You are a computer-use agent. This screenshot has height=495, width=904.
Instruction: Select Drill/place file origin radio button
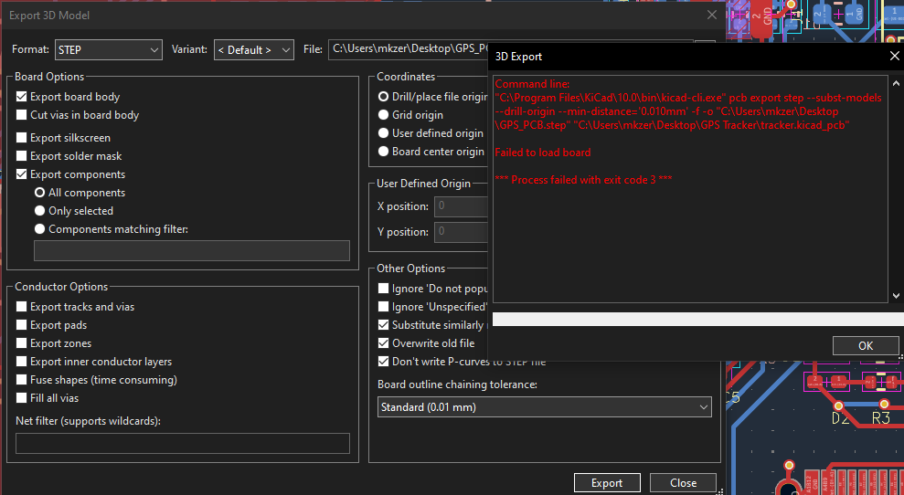pyautogui.click(x=383, y=97)
